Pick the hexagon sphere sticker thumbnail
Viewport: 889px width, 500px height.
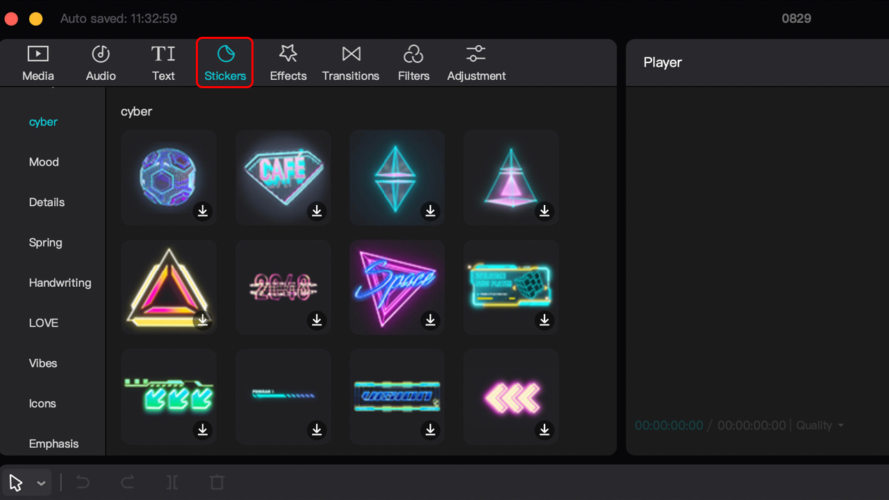[x=169, y=177]
